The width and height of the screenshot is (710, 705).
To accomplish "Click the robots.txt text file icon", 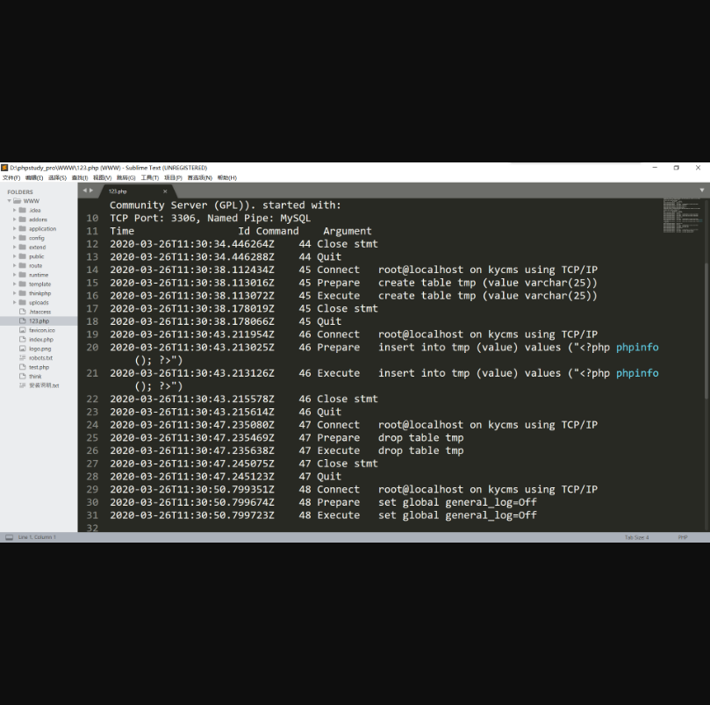I will [x=23, y=358].
